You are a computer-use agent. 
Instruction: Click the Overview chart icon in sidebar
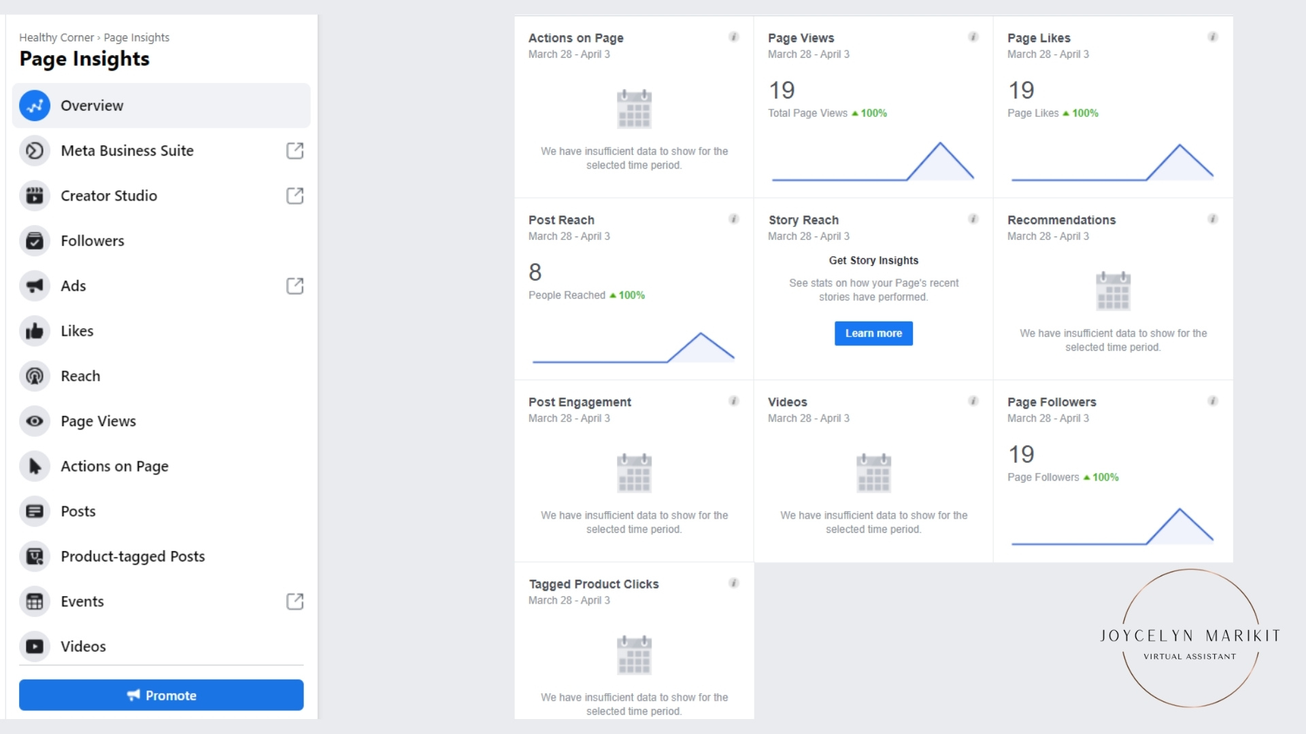(35, 105)
